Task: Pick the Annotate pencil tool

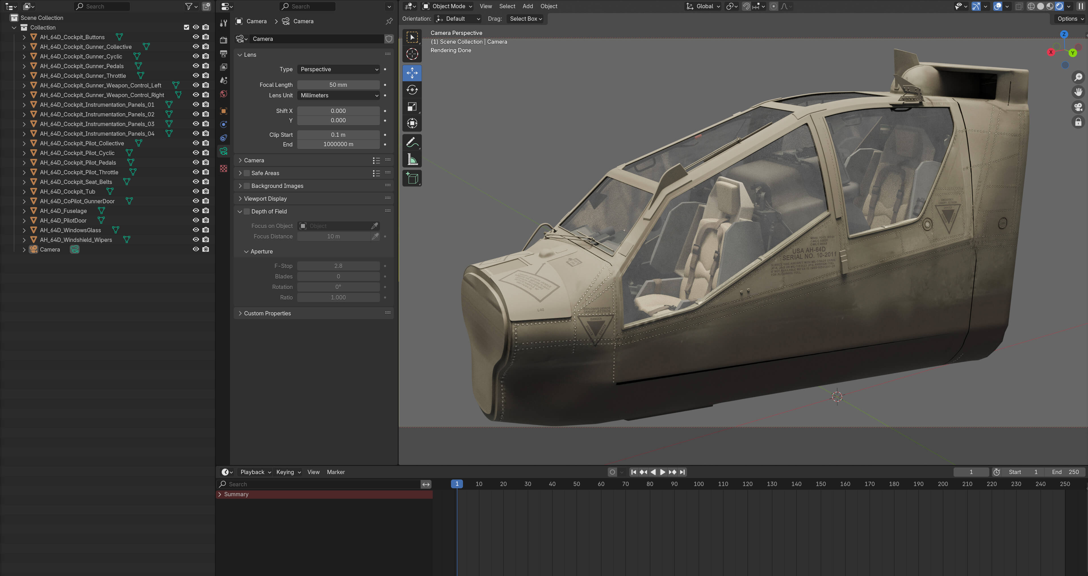Action: (x=412, y=143)
